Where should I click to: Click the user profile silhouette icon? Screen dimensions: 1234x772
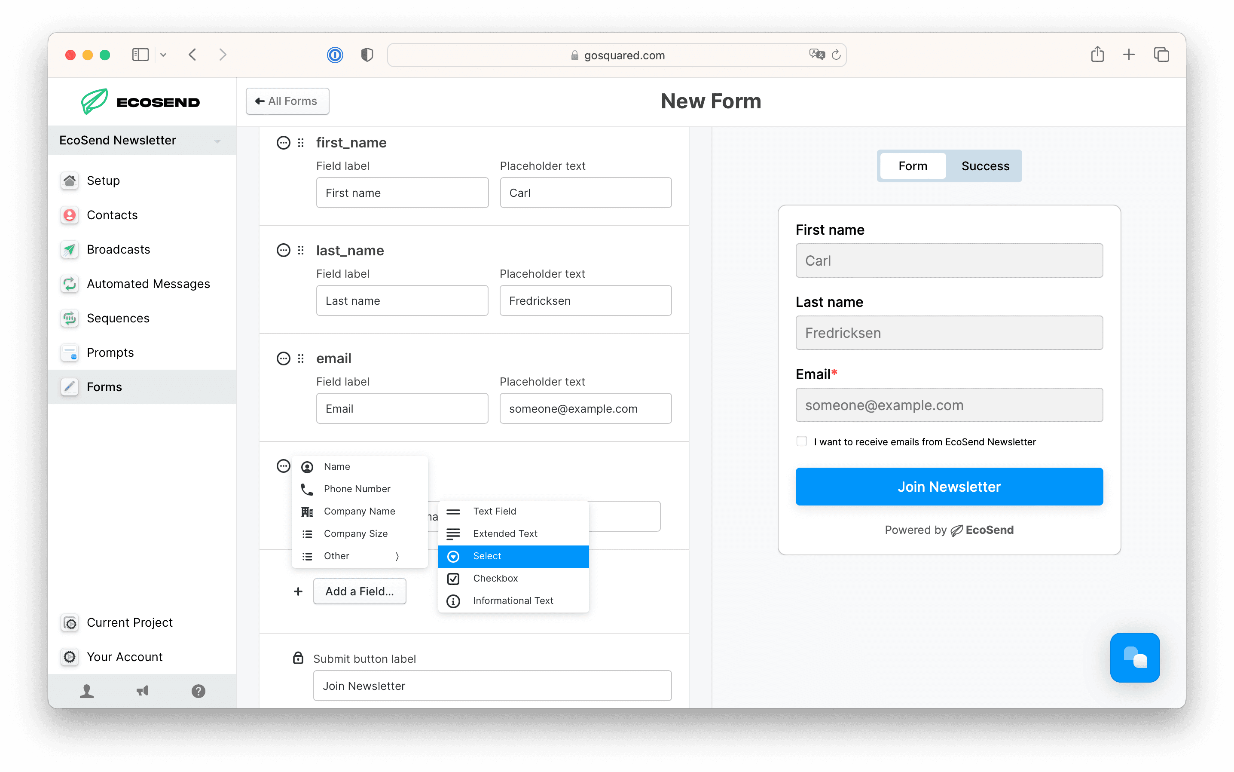coord(87,691)
